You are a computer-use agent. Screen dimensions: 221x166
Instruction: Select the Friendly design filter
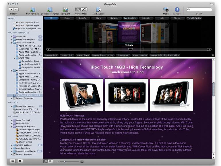146,18
